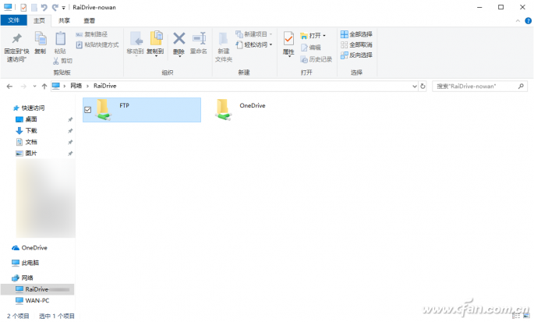
Task: Open the File (文件) tab
Action: (13, 20)
